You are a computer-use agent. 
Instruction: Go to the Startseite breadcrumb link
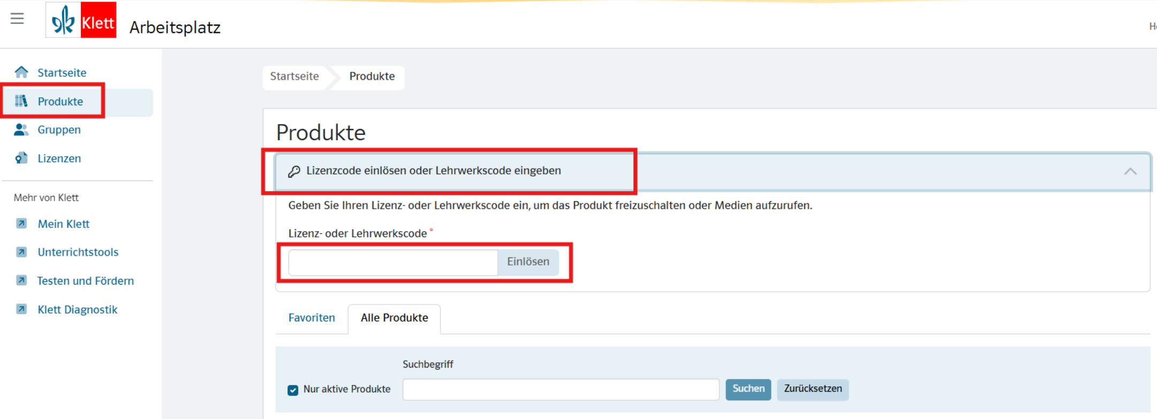(294, 77)
